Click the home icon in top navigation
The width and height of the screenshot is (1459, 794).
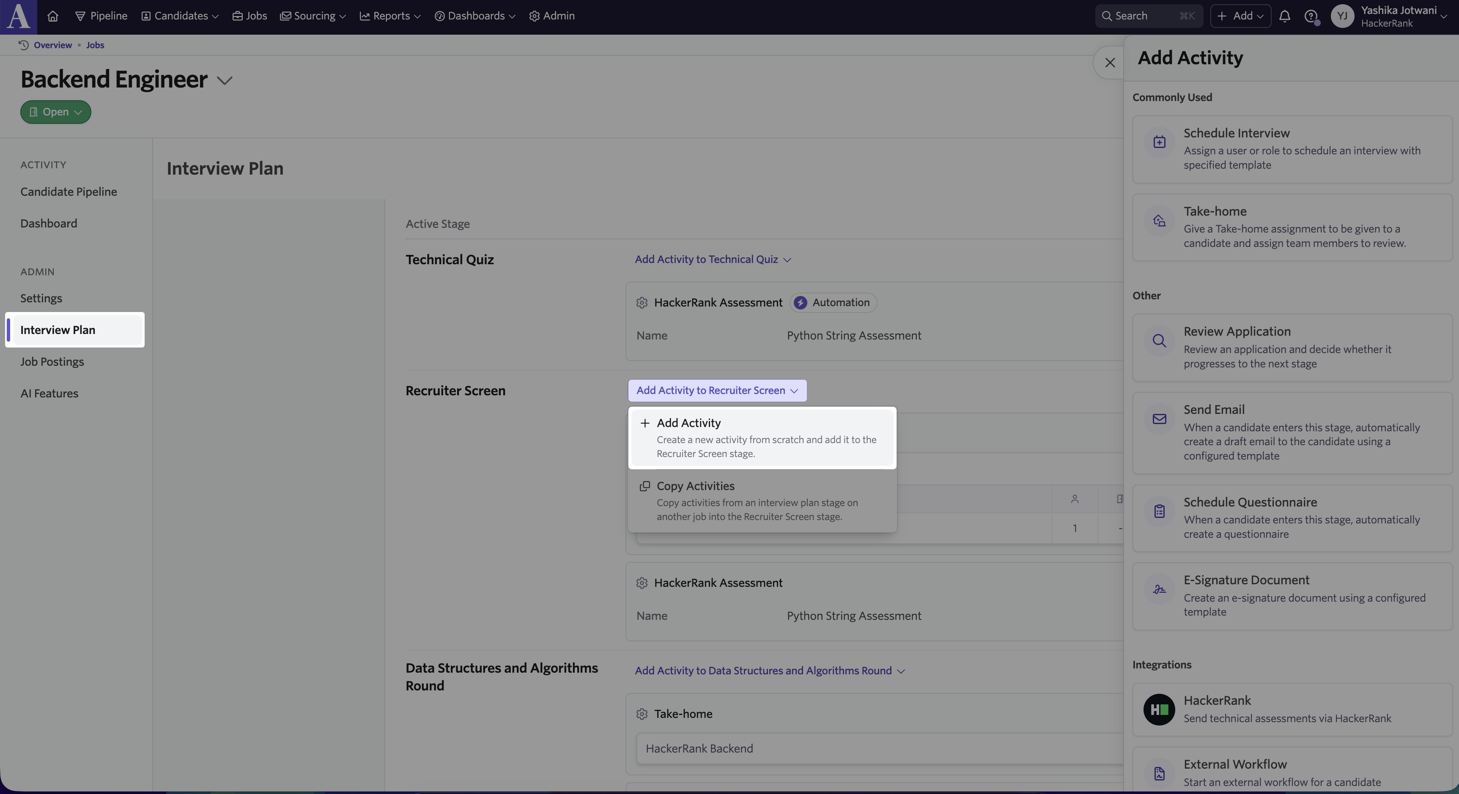pyautogui.click(x=53, y=16)
